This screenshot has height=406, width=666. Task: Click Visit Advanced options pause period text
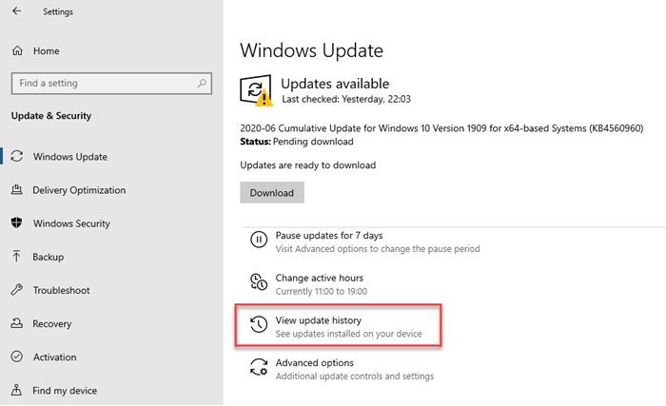[378, 249]
